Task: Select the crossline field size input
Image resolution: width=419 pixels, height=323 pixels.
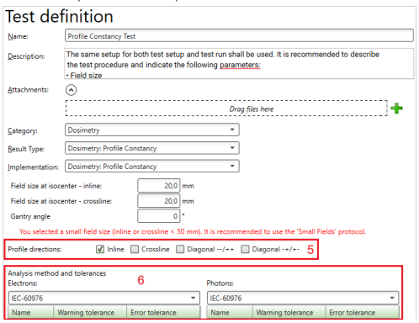Action: 159,201
